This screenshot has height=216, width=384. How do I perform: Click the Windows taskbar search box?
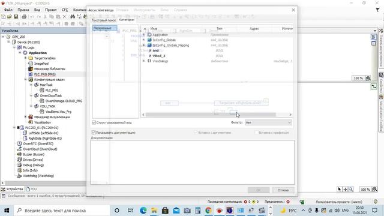pos(62,211)
